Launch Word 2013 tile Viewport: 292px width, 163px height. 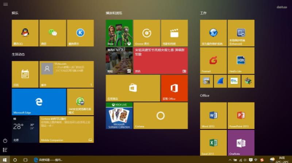click(x=214, y=116)
